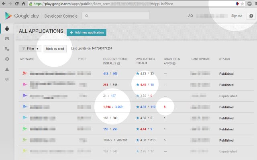Click help icon next to Installs header
The height and width of the screenshot is (160, 257).
(x=118, y=63)
